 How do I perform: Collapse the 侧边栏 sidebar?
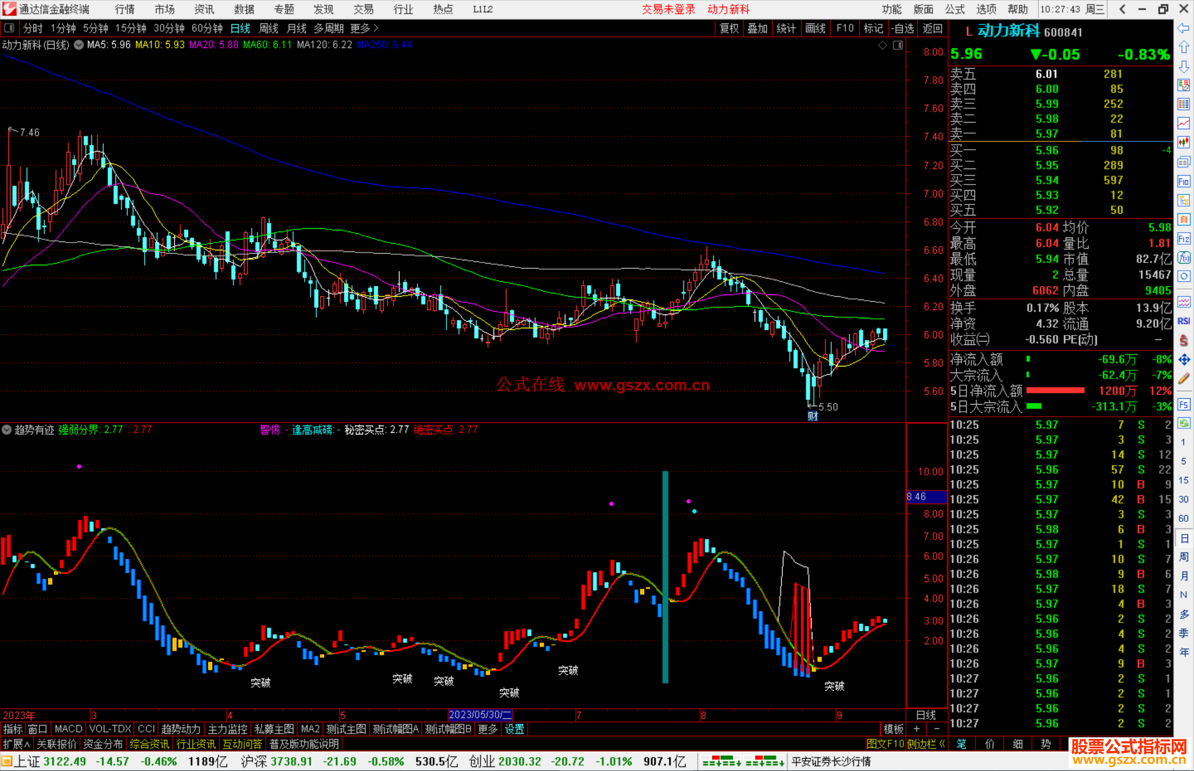coord(926,744)
